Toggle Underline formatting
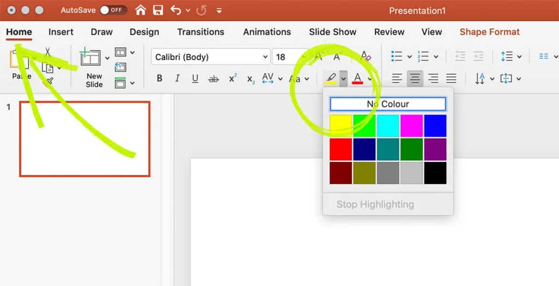This screenshot has height=286, width=559. click(195, 78)
